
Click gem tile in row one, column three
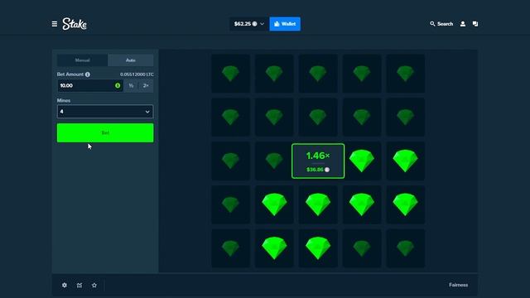(x=318, y=74)
